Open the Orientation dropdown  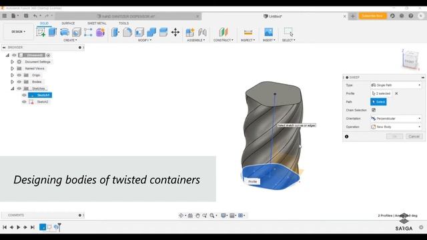pos(396,119)
